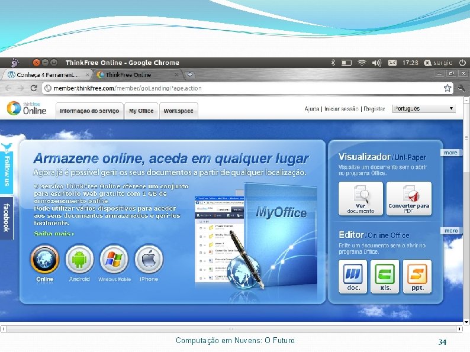Expand the Português language dropdown
Screen dimensions: 470x352
pyautogui.click(x=424, y=108)
